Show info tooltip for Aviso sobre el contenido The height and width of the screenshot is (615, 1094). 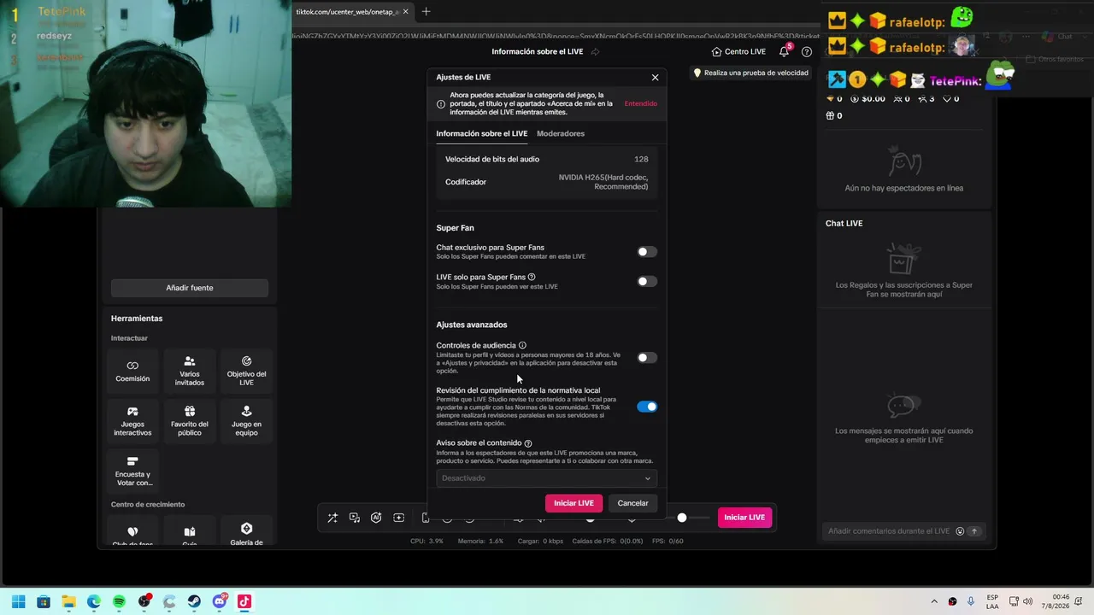click(528, 443)
